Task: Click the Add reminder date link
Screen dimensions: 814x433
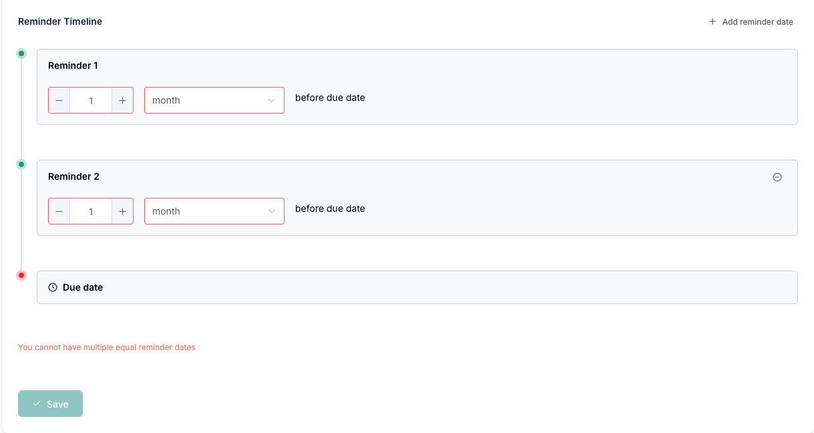Action: [x=757, y=22]
